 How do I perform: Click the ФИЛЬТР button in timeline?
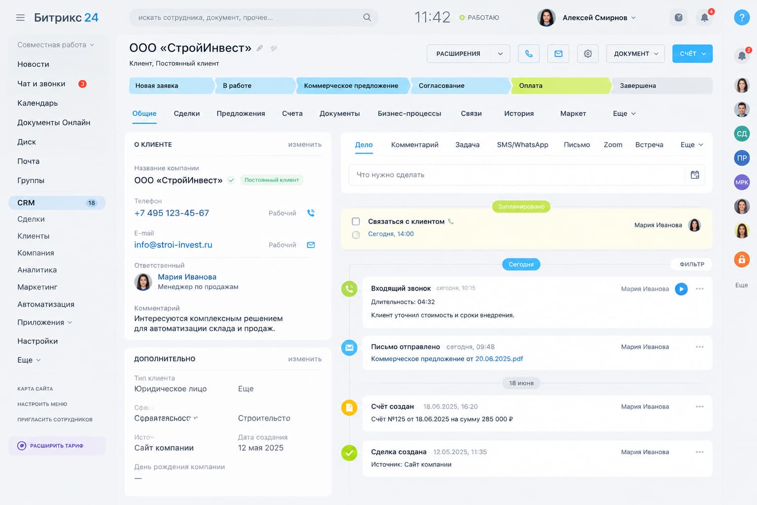click(x=692, y=264)
